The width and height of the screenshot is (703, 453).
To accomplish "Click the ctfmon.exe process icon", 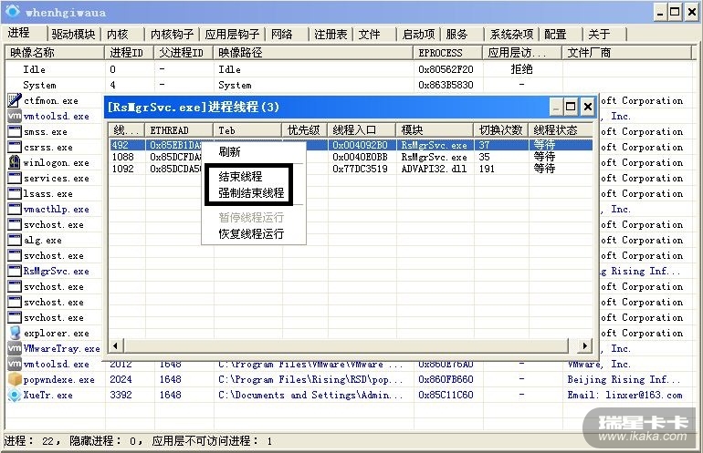I will [x=15, y=100].
